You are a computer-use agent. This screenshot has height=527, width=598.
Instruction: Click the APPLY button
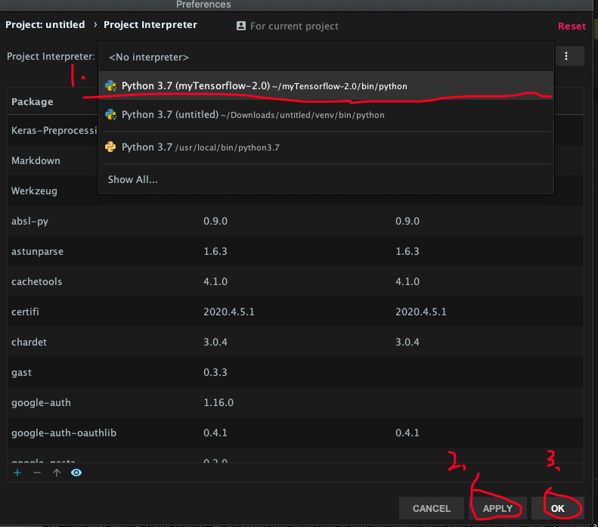click(x=497, y=508)
